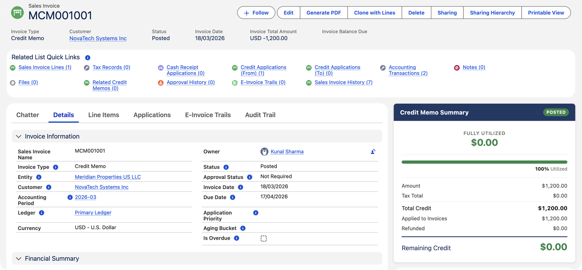Click the change owner icon beside Kunal Sharma
The image size is (582, 270).
(x=373, y=152)
